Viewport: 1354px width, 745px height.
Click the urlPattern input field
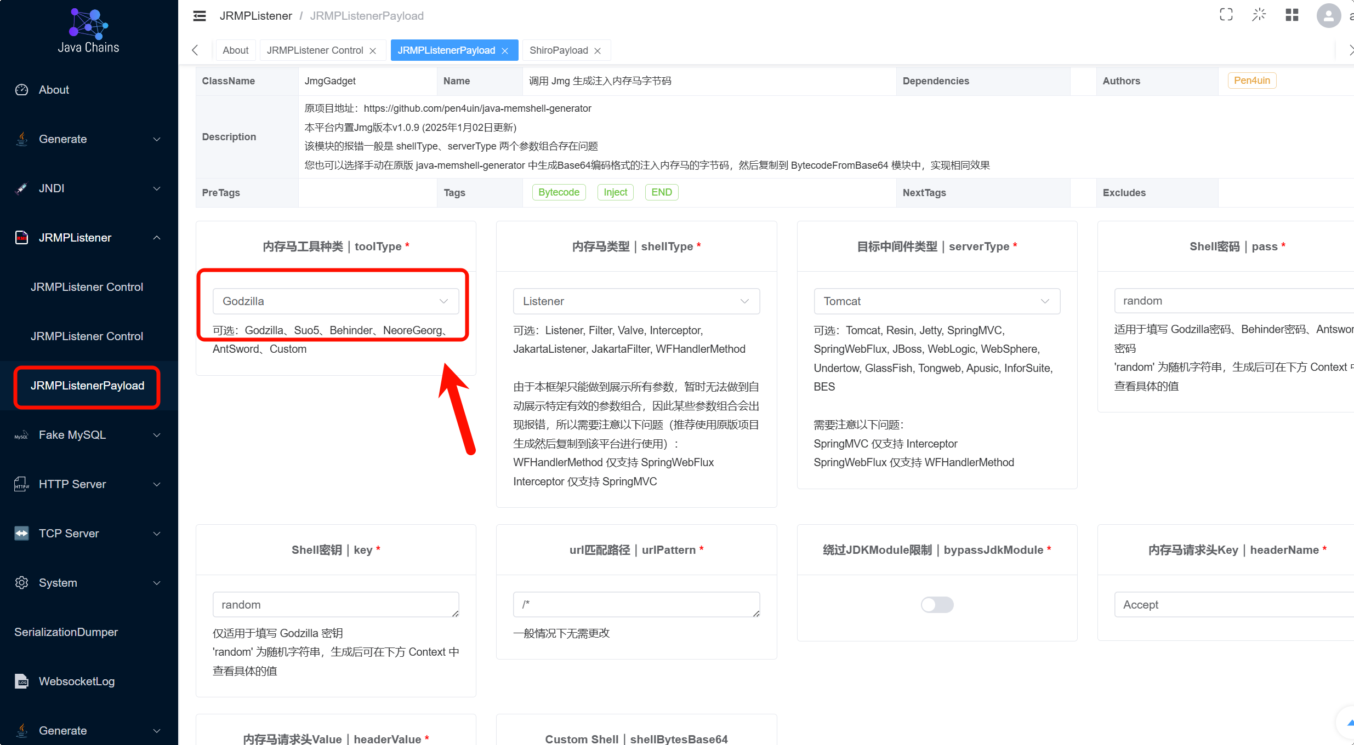click(636, 605)
